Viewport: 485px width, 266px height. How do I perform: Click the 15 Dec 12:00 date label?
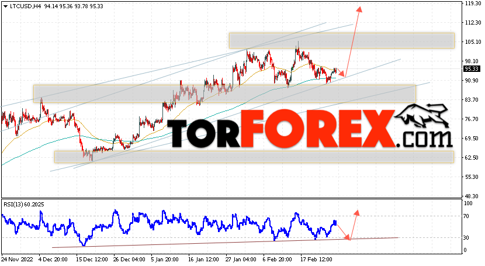pos(92,259)
